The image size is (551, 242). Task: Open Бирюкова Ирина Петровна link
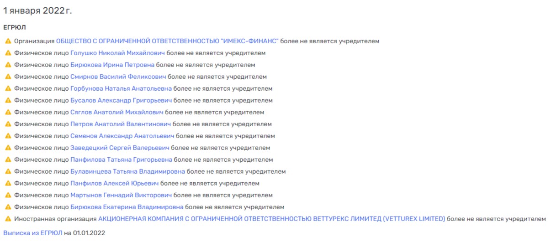(112, 65)
